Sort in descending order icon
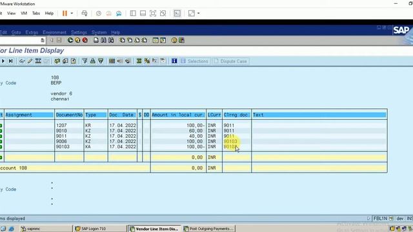Image resolution: width=413 pixels, height=232 pixels. (x=101, y=61)
